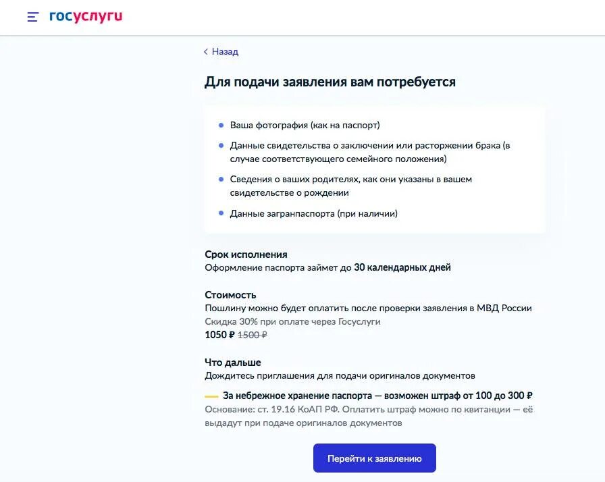Open the hamburger menu icon

click(33, 17)
